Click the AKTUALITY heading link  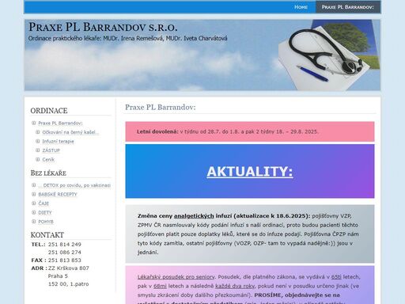coord(250,172)
